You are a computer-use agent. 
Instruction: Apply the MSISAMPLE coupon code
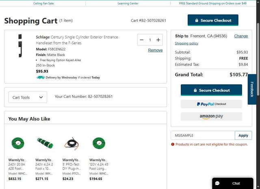pyautogui.click(x=243, y=135)
